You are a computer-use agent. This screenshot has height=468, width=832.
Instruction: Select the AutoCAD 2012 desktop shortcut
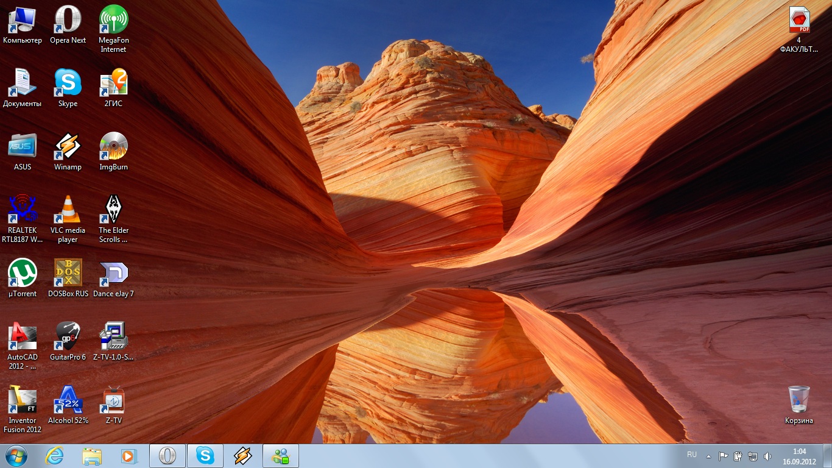tap(23, 346)
